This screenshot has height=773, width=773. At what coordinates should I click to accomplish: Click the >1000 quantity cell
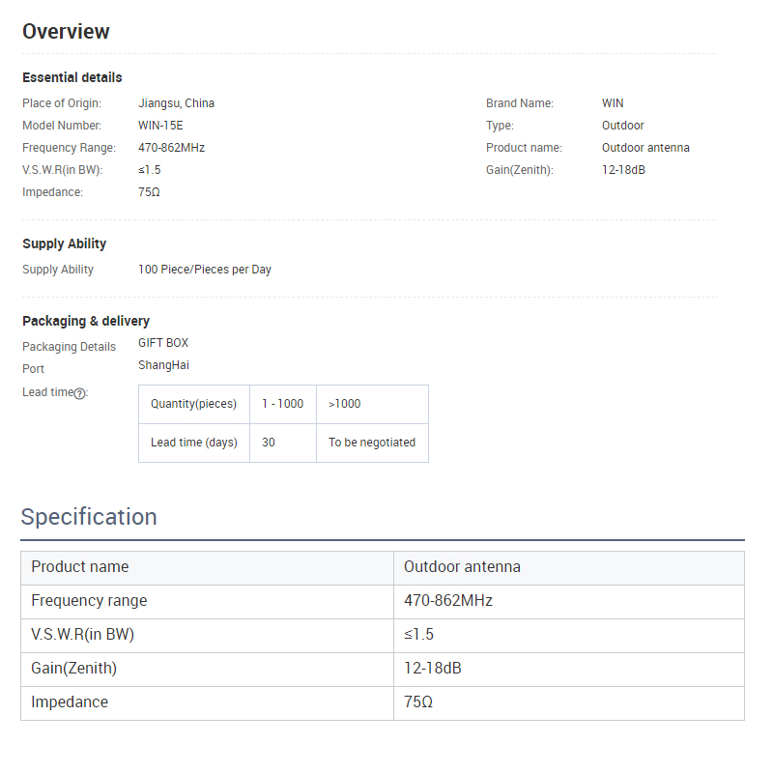(x=345, y=404)
